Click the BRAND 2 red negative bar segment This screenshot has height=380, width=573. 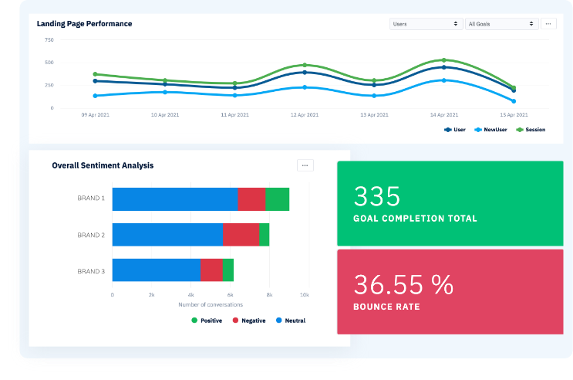pyautogui.click(x=241, y=235)
